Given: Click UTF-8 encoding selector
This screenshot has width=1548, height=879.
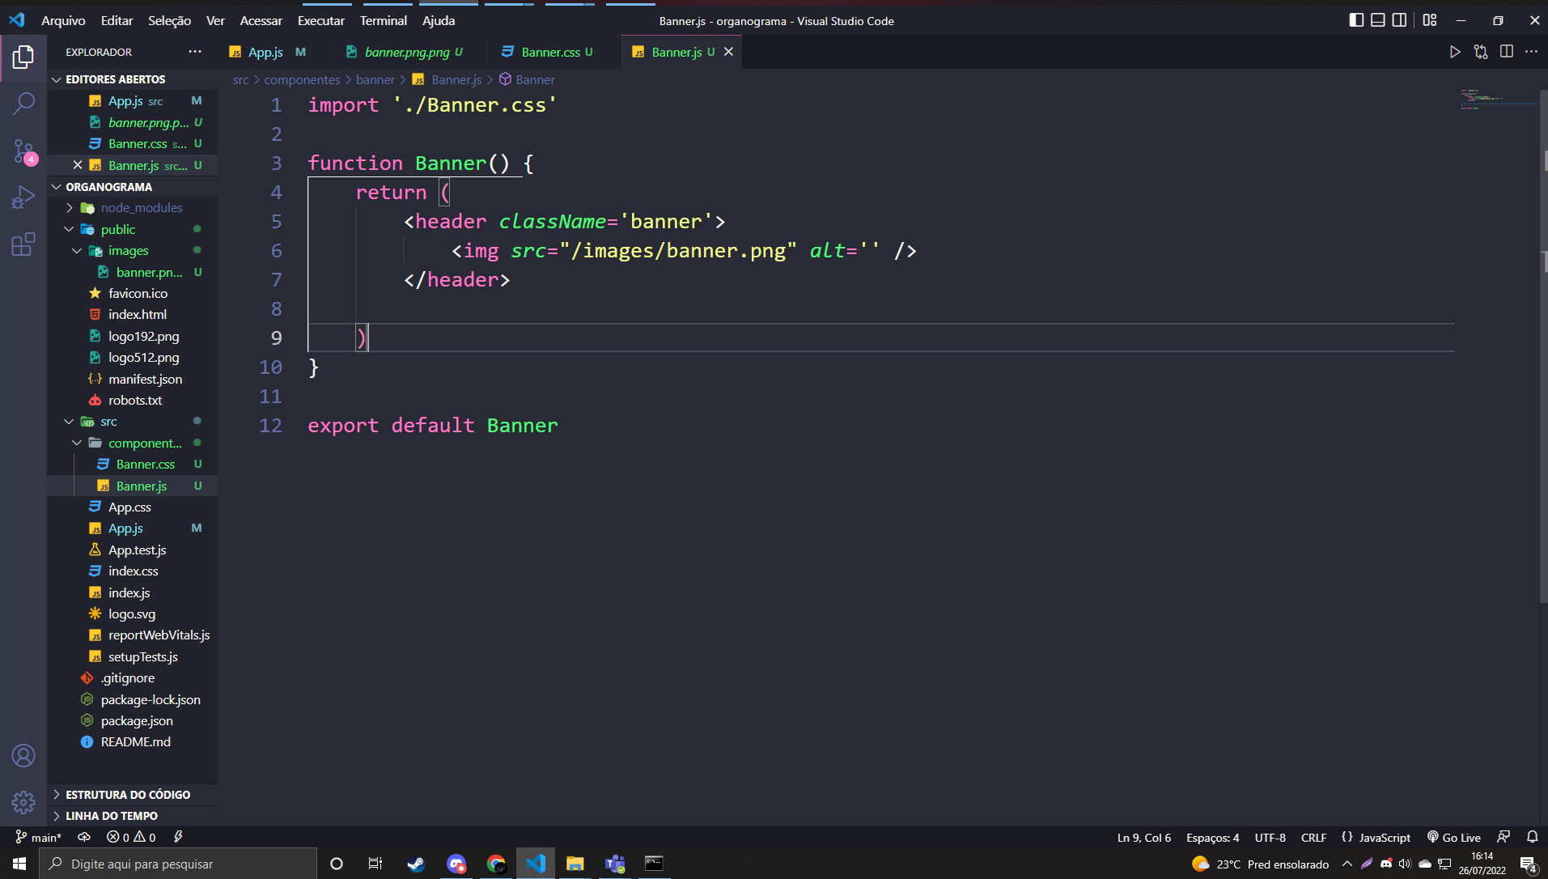Looking at the screenshot, I should pos(1270,837).
